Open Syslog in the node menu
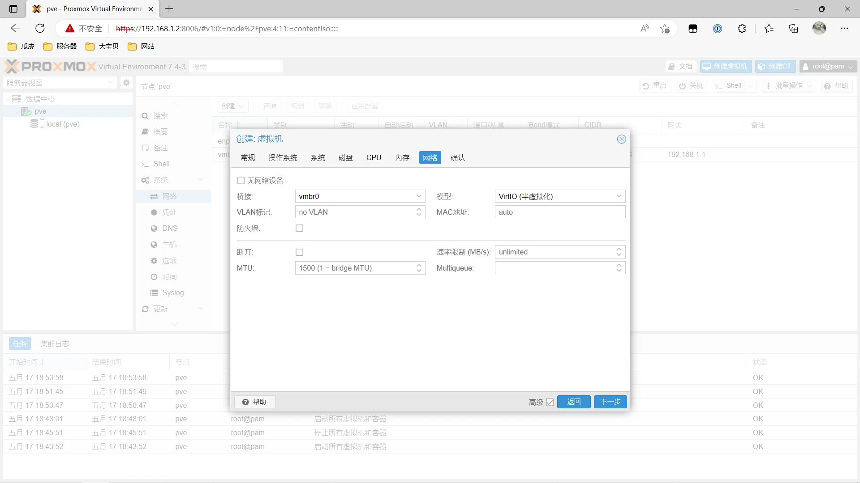 pos(173,293)
